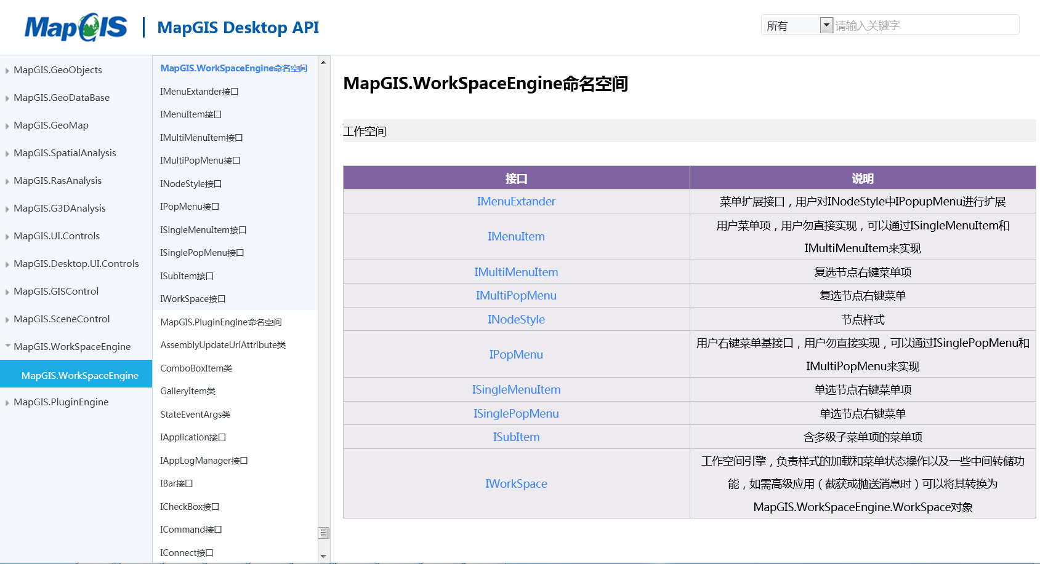Open ICheckBox接口 entry
The height and width of the screenshot is (564, 1040).
(190, 507)
